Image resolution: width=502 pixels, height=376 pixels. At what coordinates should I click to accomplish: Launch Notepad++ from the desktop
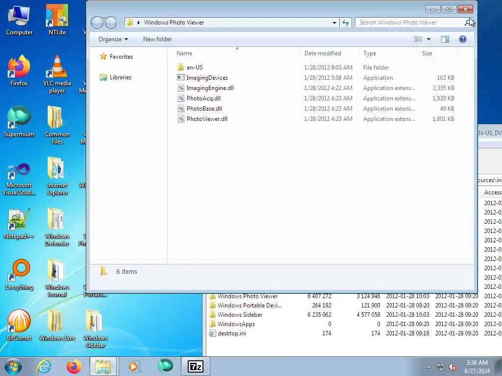pos(19,223)
